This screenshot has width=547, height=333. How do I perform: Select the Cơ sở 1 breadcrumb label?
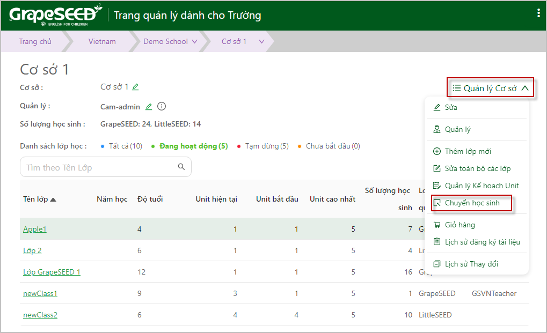(x=234, y=41)
